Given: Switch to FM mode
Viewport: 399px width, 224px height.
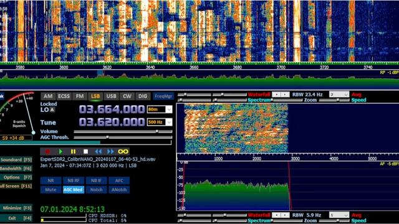Looking at the screenshot, I should click(80, 96).
